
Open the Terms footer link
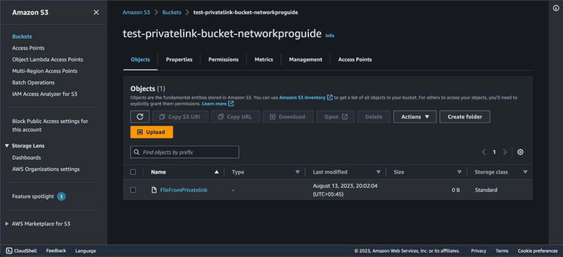click(502, 251)
